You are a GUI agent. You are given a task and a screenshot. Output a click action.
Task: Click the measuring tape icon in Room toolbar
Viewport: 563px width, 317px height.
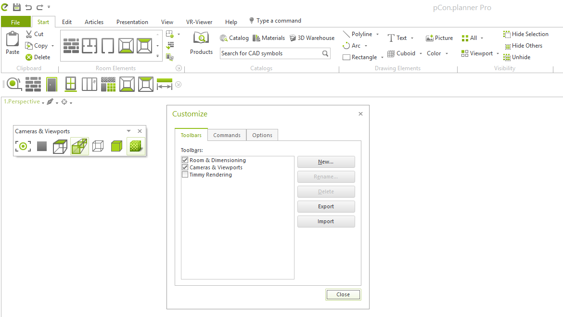coord(14,84)
